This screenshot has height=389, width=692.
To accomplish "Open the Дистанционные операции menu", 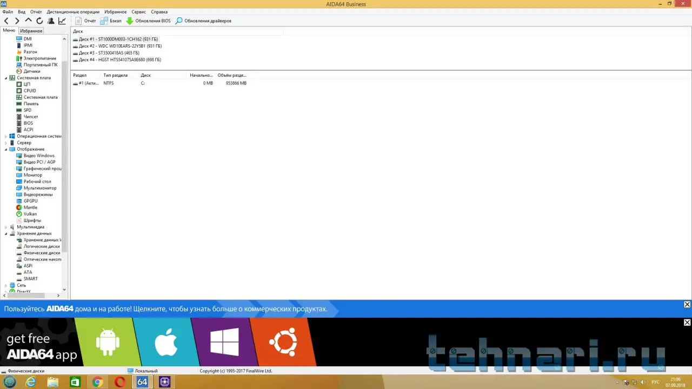I will coord(73,12).
